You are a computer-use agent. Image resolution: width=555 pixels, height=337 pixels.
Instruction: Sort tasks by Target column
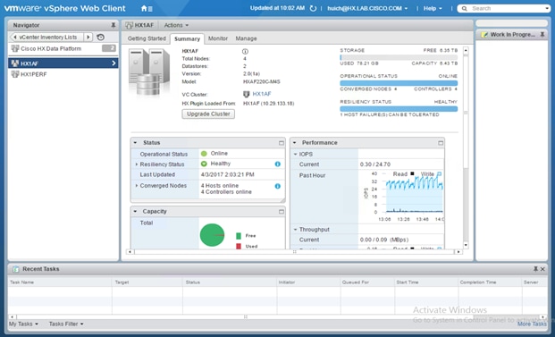[x=147, y=282]
